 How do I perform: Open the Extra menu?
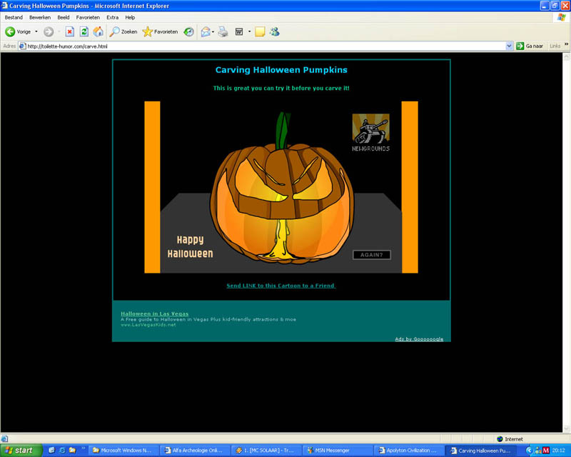(x=113, y=17)
